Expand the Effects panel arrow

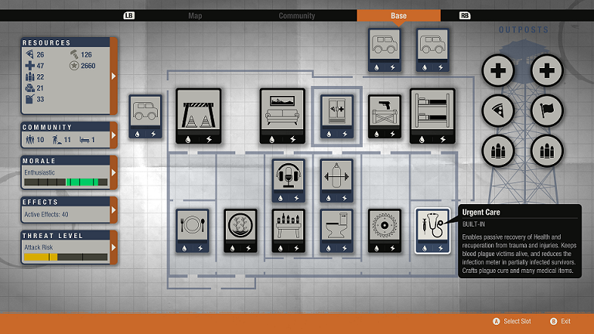click(x=114, y=209)
